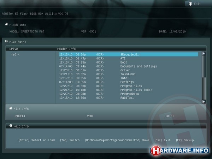Click the Help Info exclamation icon

coord(11,126)
